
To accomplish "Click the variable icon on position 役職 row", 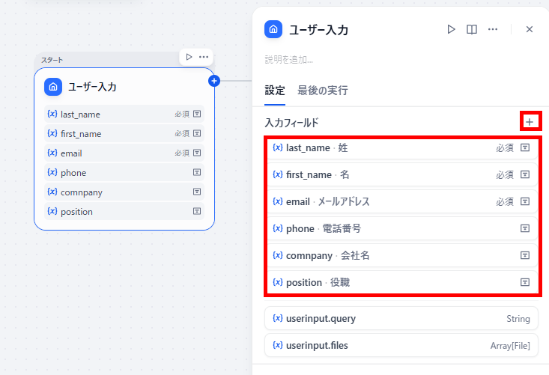I will [278, 282].
